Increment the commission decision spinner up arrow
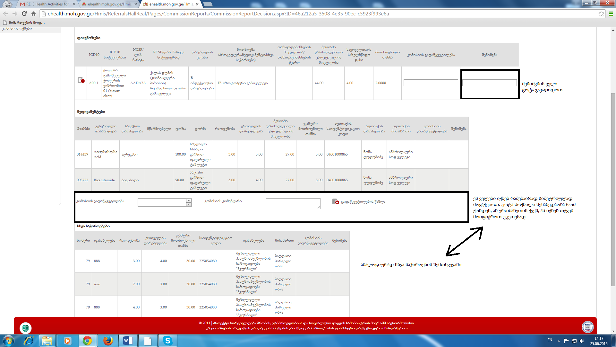Viewport: 616px width, 347px height. pyautogui.click(x=189, y=200)
